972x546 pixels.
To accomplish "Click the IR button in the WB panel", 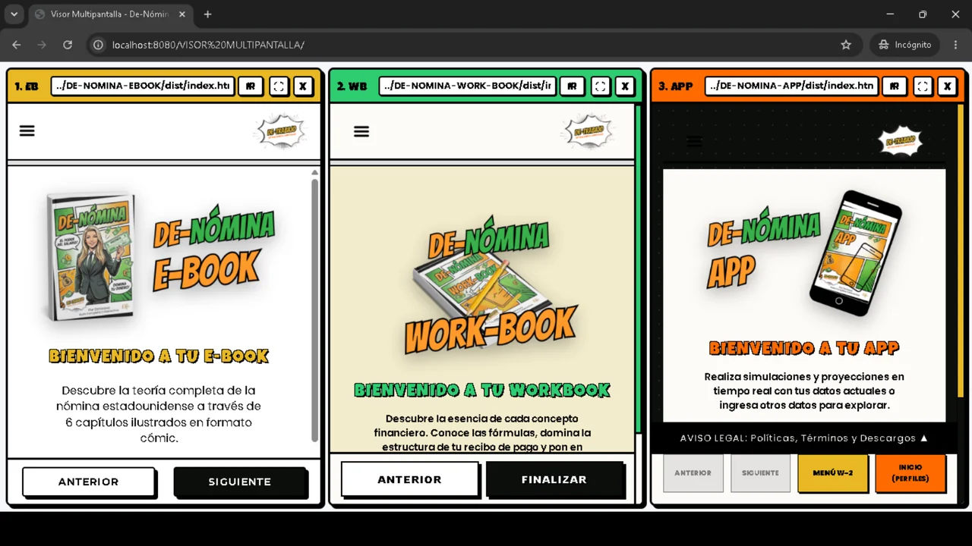I will pos(572,86).
